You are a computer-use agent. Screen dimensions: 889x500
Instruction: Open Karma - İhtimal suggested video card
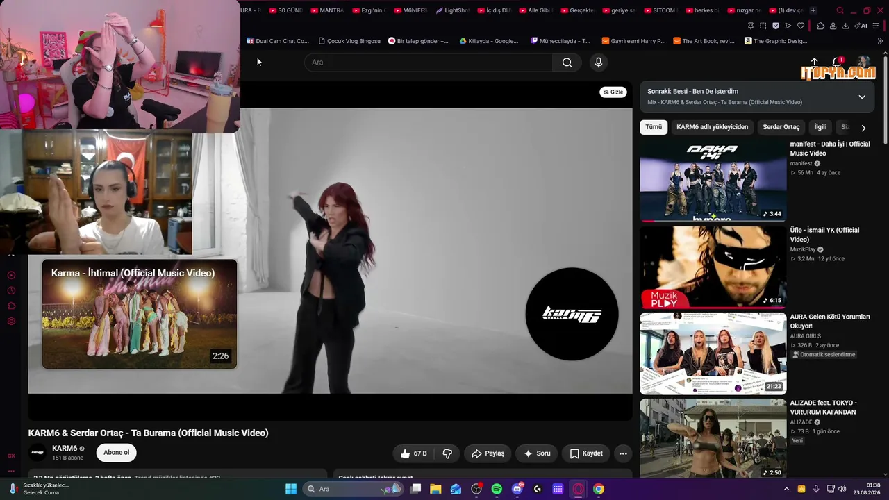pos(140,314)
